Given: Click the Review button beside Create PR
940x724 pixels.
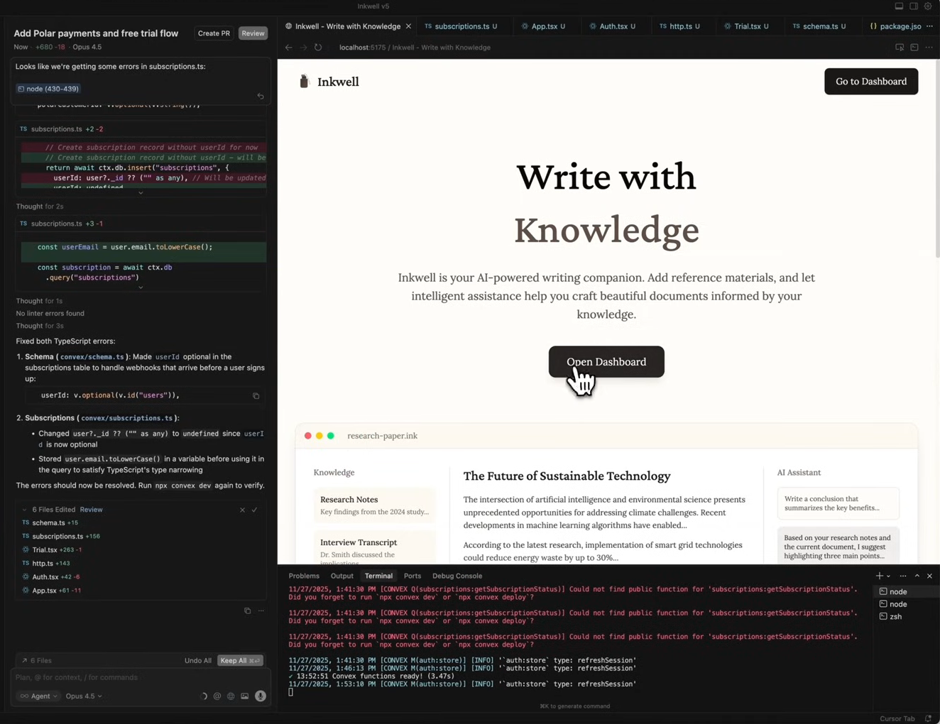Looking at the screenshot, I should (253, 33).
